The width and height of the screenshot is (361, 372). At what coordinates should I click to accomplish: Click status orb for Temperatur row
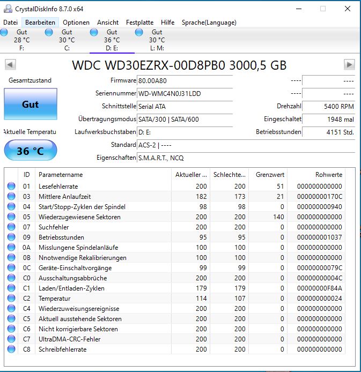(11, 298)
